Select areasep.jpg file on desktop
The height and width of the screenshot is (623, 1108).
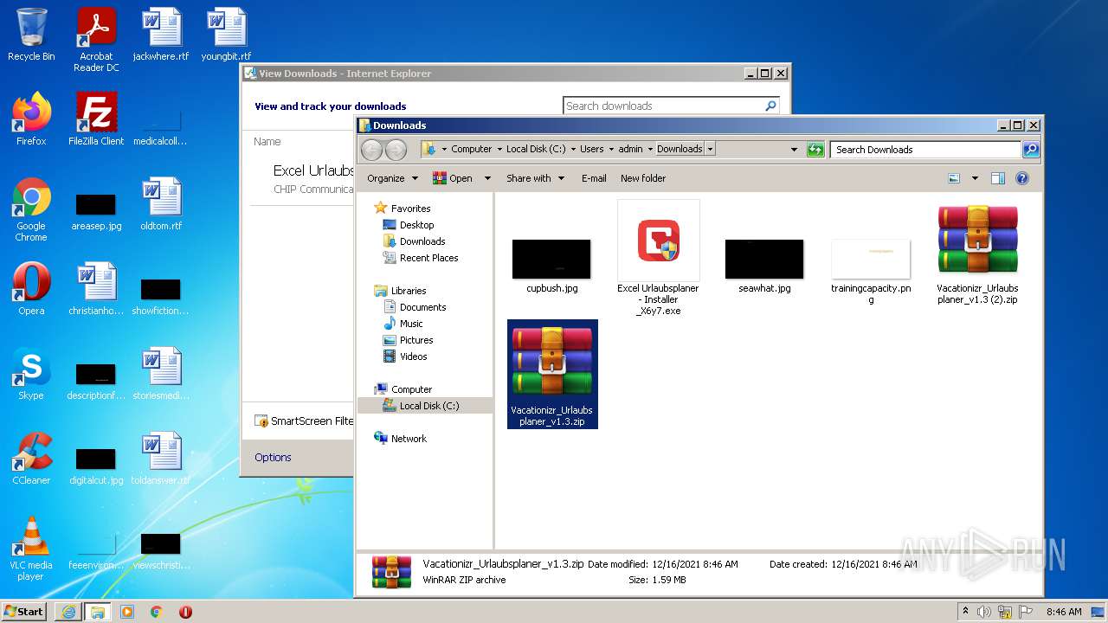(x=96, y=211)
